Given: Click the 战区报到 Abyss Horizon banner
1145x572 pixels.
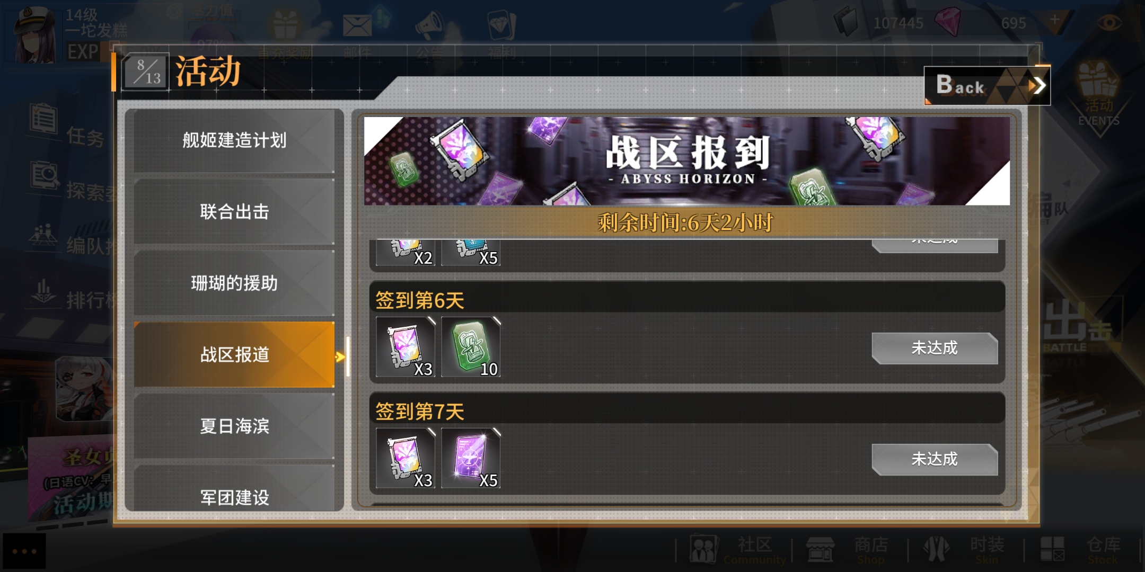Looking at the screenshot, I should (686, 161).
